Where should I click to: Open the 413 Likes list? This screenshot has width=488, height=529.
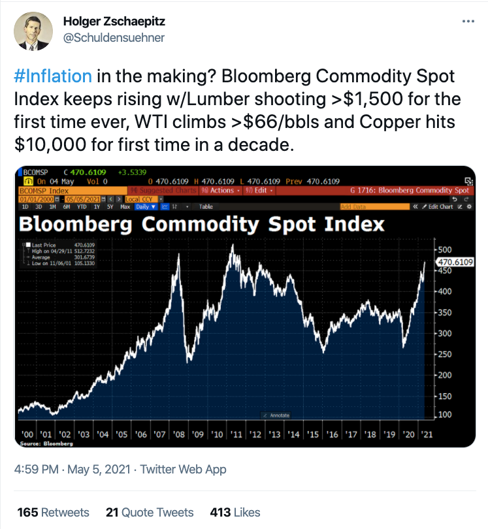(235, 512)
